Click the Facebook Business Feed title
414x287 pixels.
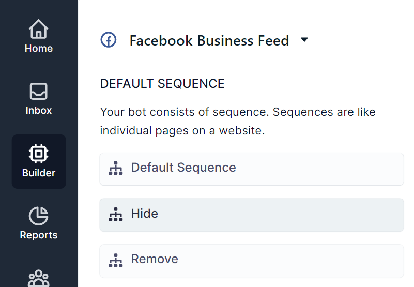coord(209,40)
